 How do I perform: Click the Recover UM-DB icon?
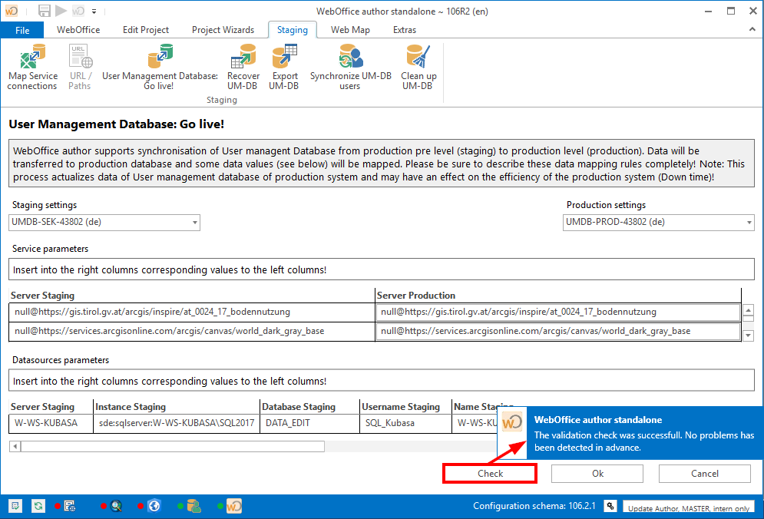pos(243,61)
